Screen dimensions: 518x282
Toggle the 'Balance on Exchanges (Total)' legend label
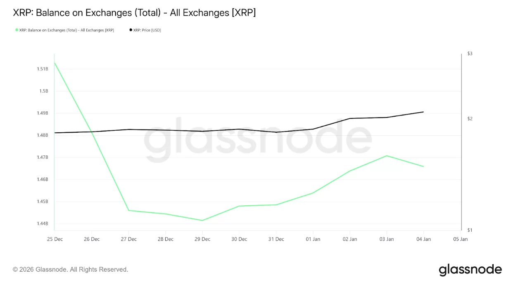tap(67, 30)
